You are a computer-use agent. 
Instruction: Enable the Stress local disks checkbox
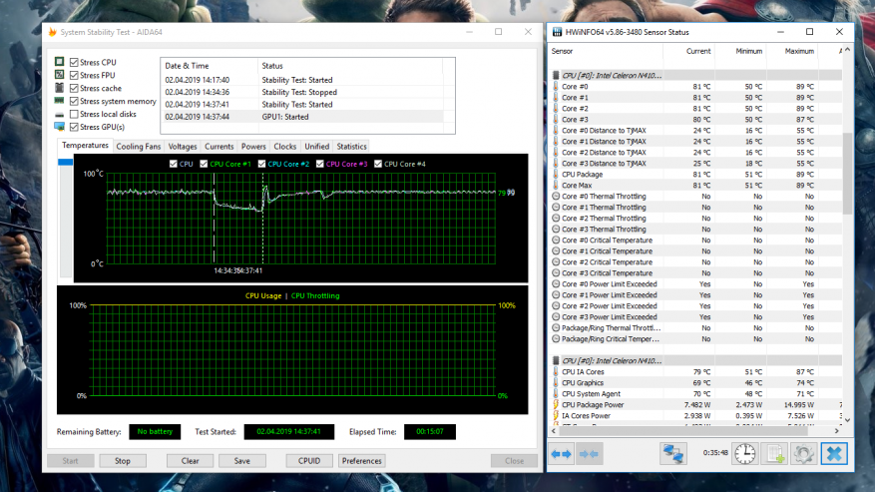pos(74,114)
